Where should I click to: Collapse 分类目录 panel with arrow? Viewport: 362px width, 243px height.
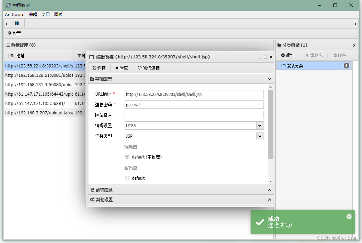click(354, 46)
